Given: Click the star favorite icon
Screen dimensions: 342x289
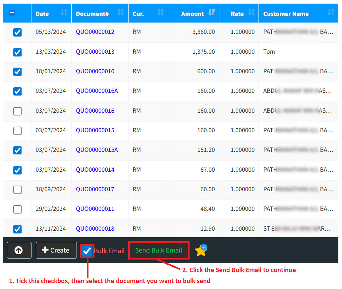Looking at the screenshot, I should [201, 250].
